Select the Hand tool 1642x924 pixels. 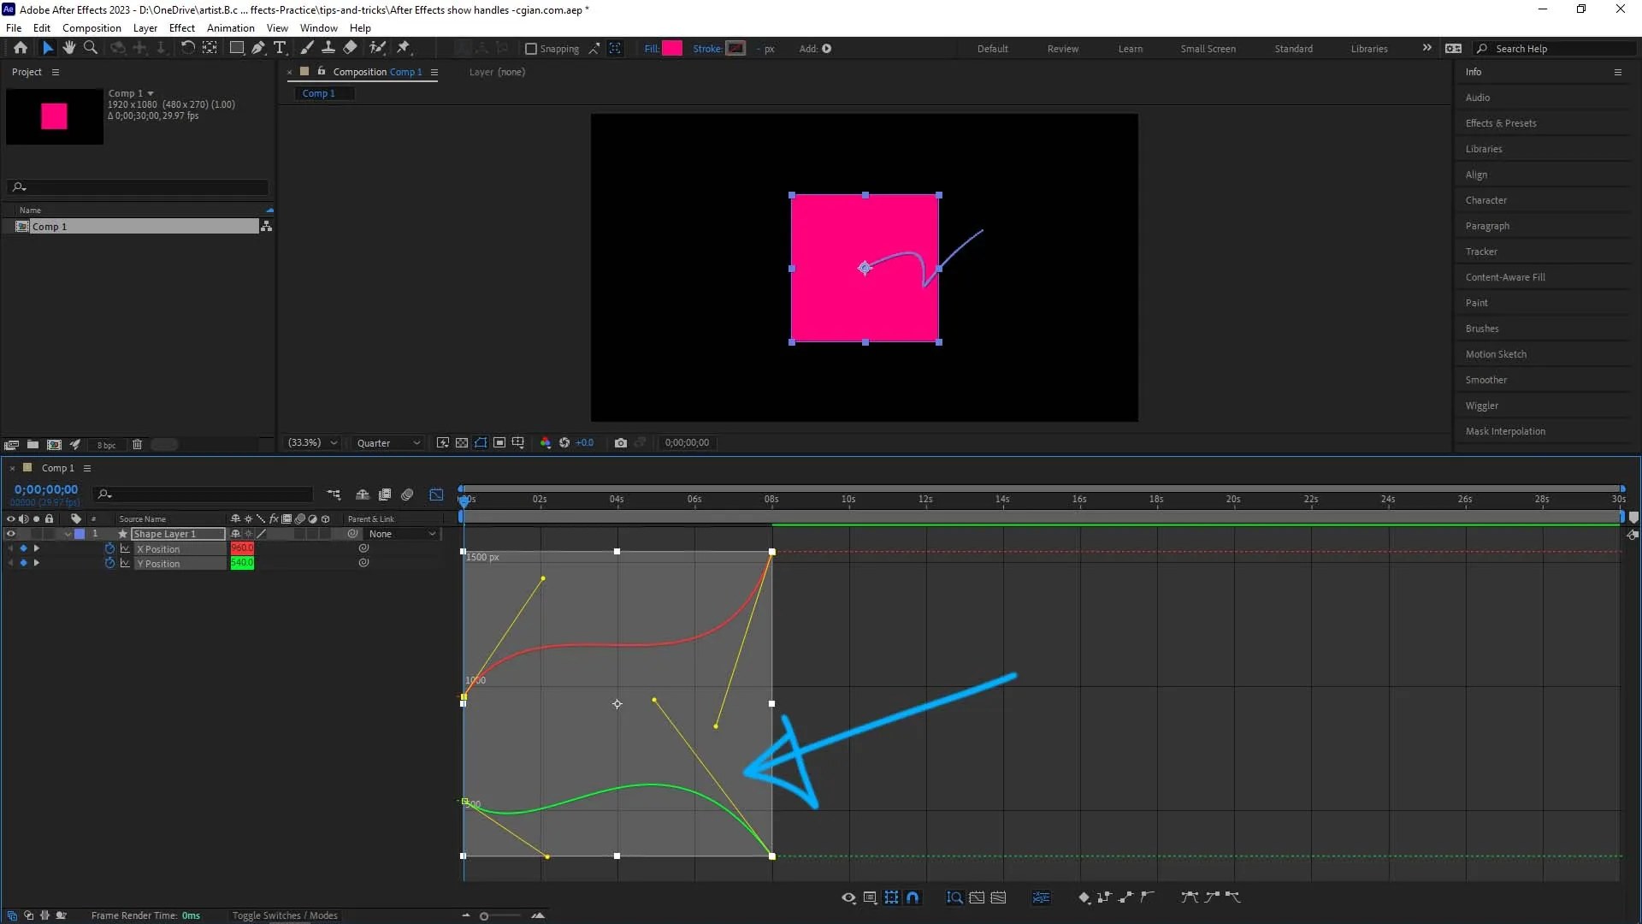coord(69,48)
